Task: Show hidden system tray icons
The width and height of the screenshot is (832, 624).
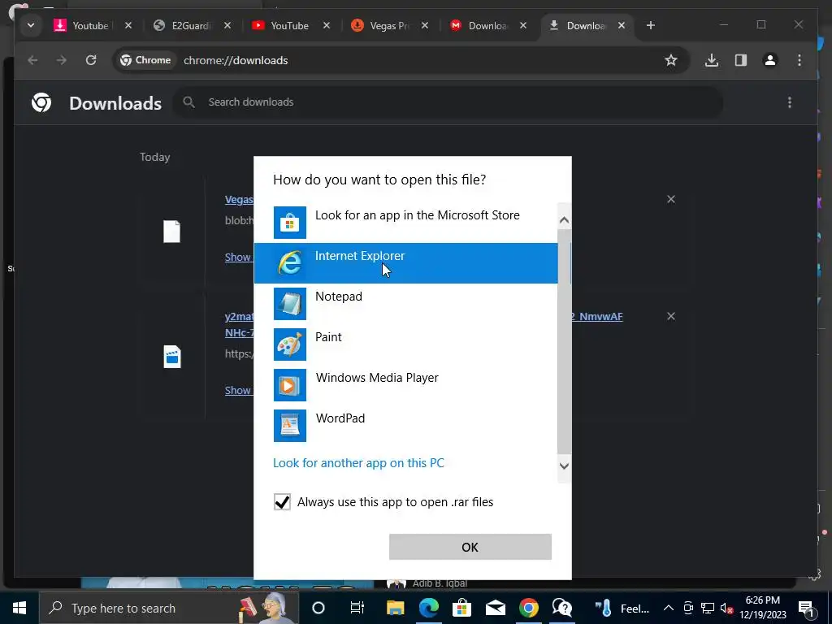Action: [669, 608]
